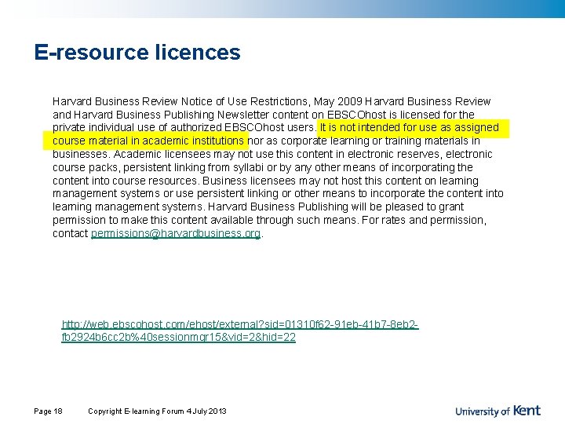Open the permissions@harvardbusiness.org email link

[176, 233]
